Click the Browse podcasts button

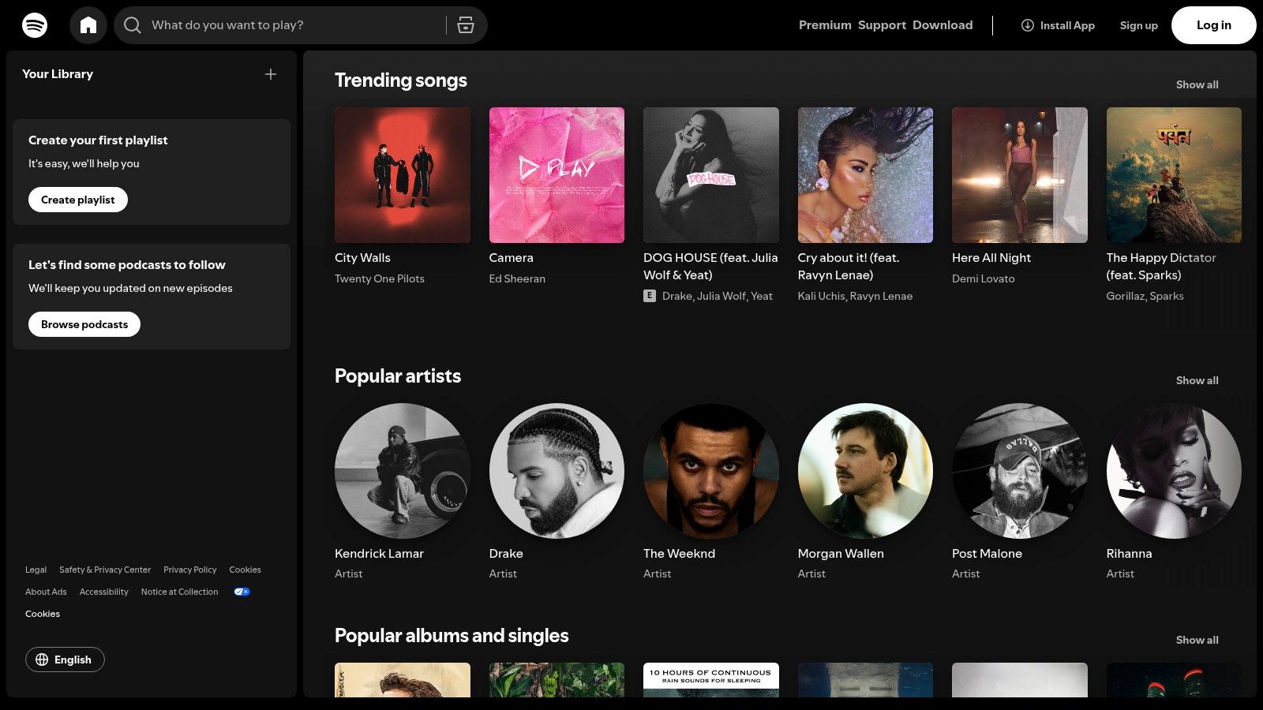tap(84, 324)
